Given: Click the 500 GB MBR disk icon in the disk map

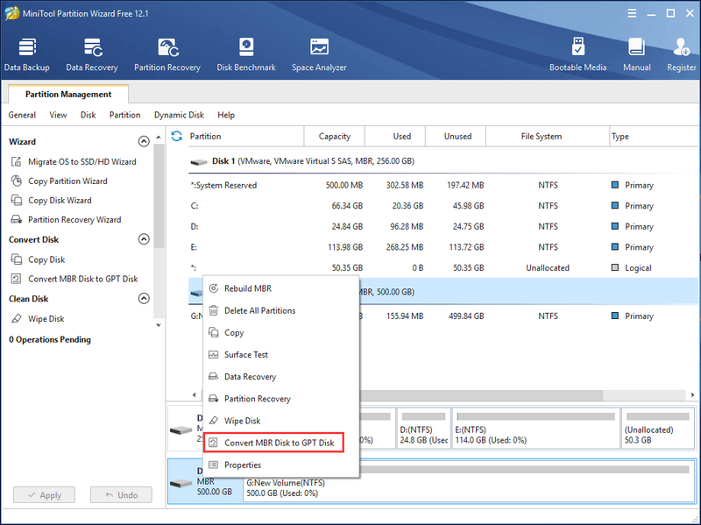Looking at the screenshot, I should point(181,484).
